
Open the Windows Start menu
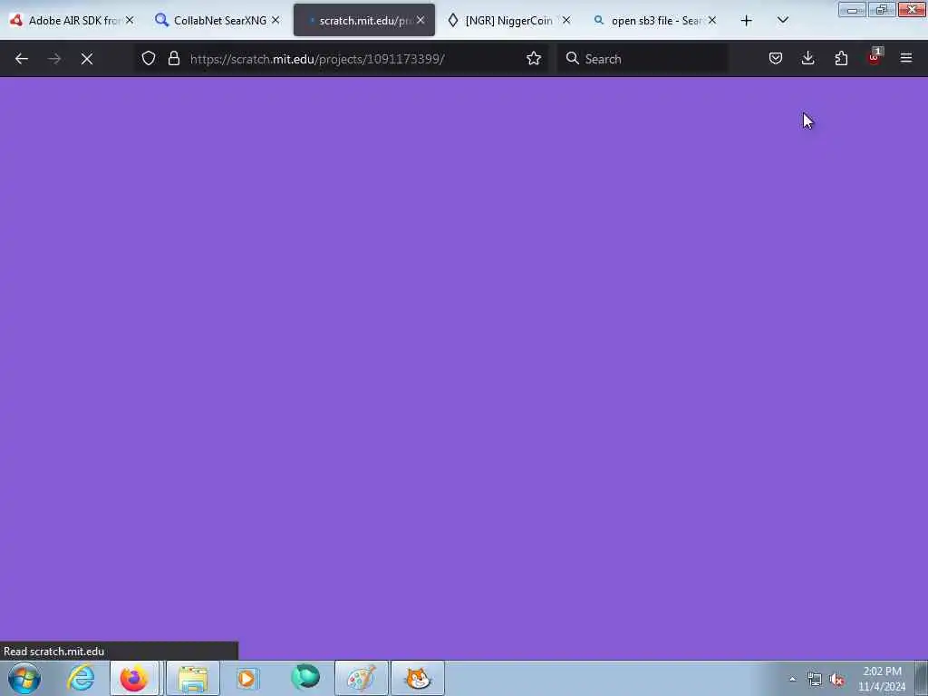pos(24,678)
